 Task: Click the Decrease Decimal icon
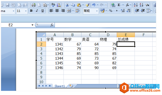click(x=128, y=11)
